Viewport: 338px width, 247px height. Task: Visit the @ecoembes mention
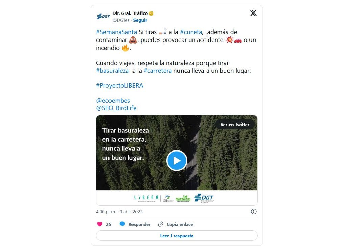click(x=113, y=101)
